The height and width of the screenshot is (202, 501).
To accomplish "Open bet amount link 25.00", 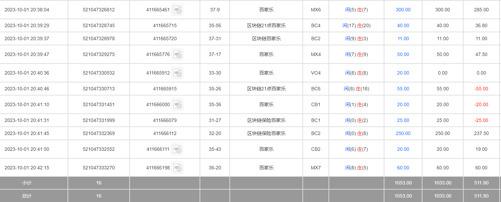I will (x=403, y=120).
